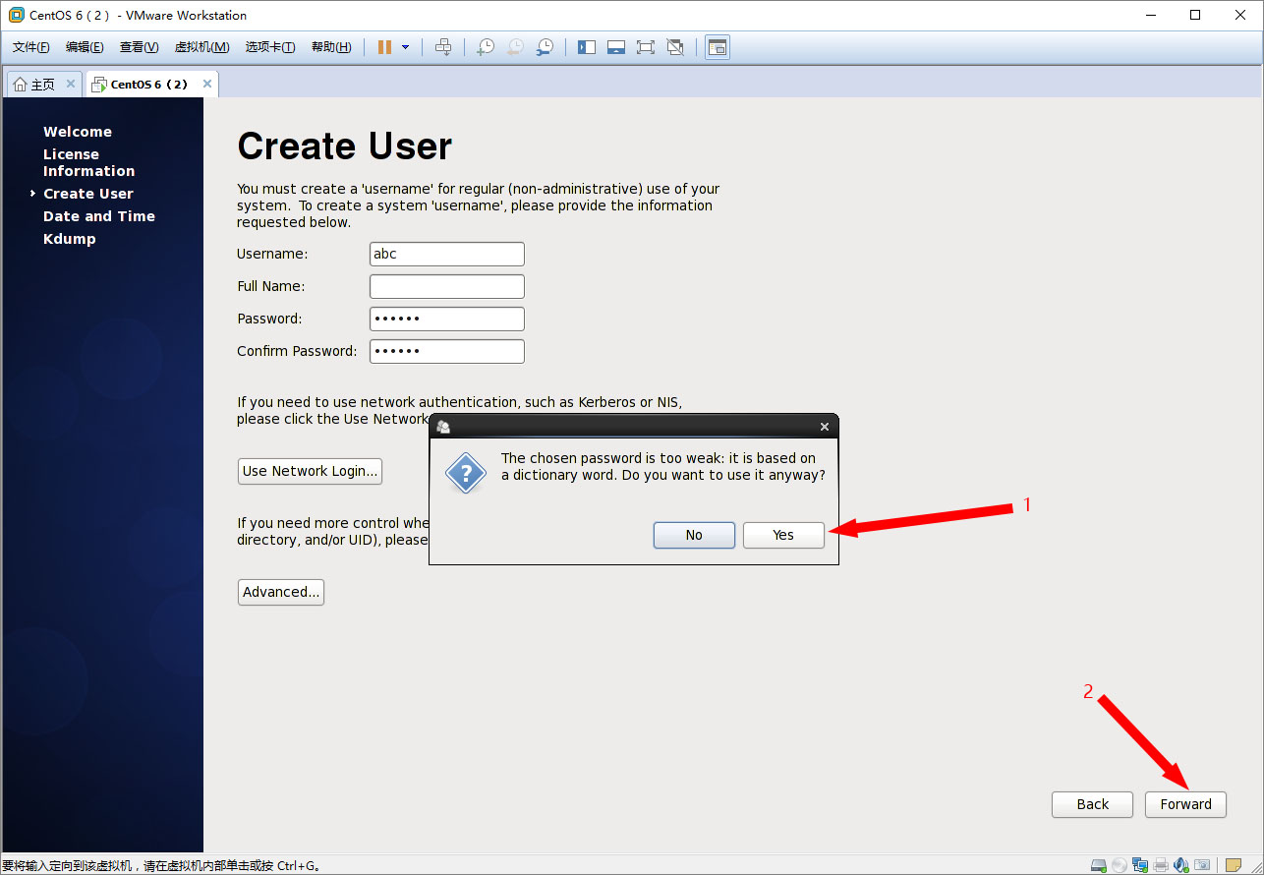
Task: Open the snapshot manager icon
Action: click(545, 47)
